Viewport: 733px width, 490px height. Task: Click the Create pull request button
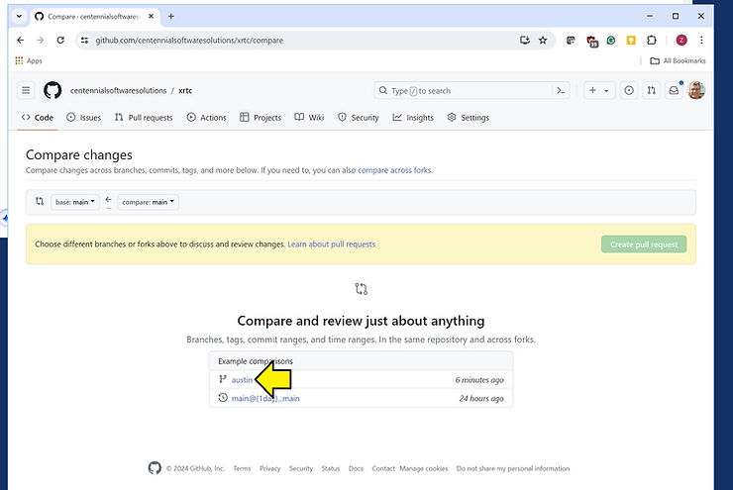[643, 245]
